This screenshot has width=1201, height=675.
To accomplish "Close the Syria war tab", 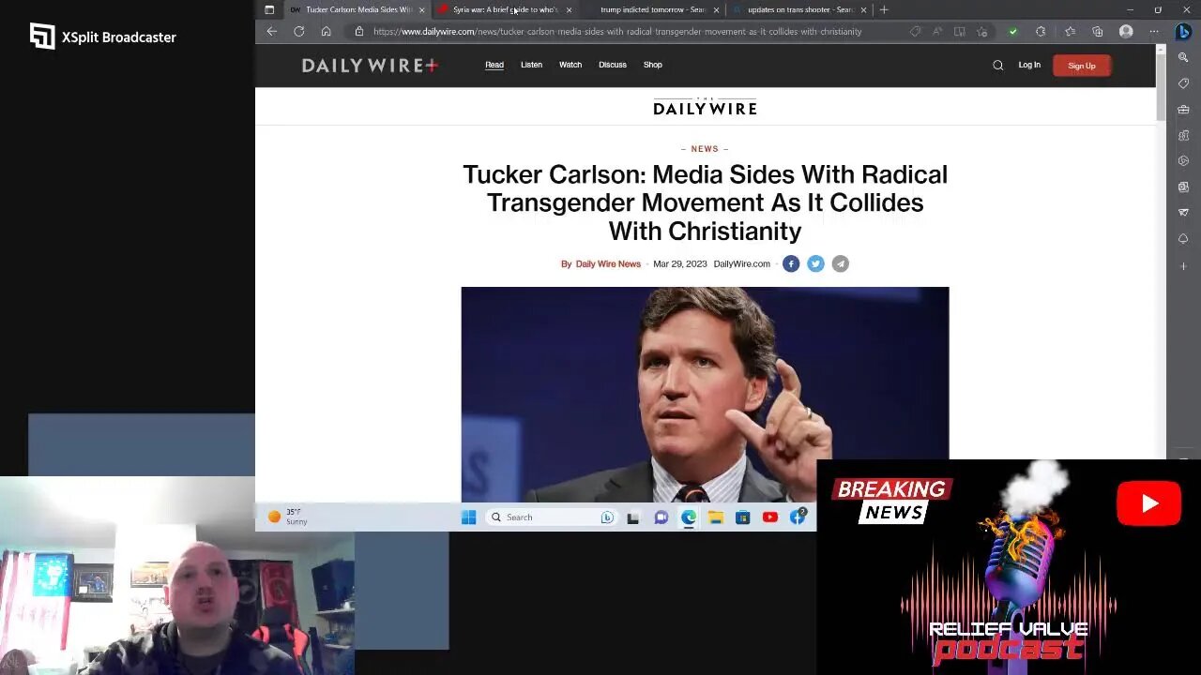I will click(569, 9).
